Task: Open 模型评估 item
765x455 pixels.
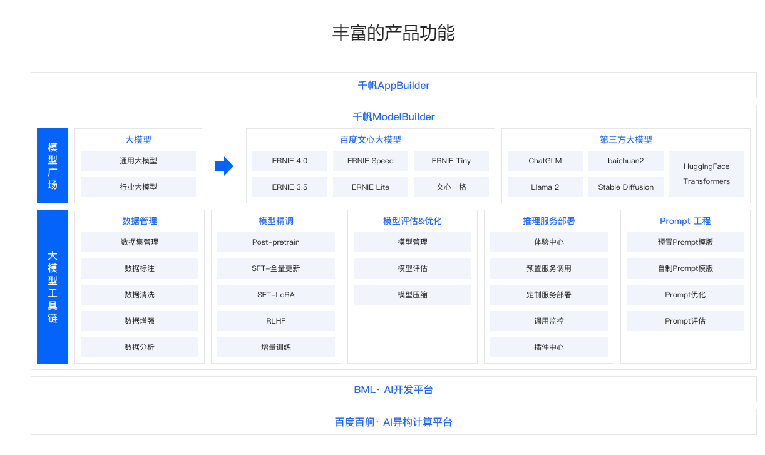Action: (x=413, y=268)
